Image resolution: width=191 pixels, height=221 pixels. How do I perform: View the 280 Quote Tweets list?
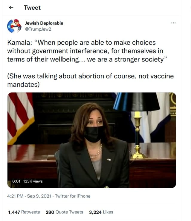click(65, 212)
